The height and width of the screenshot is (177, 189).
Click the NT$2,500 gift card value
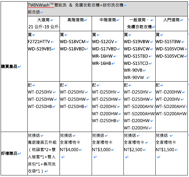pyautogui.click(x=133, y=150)
